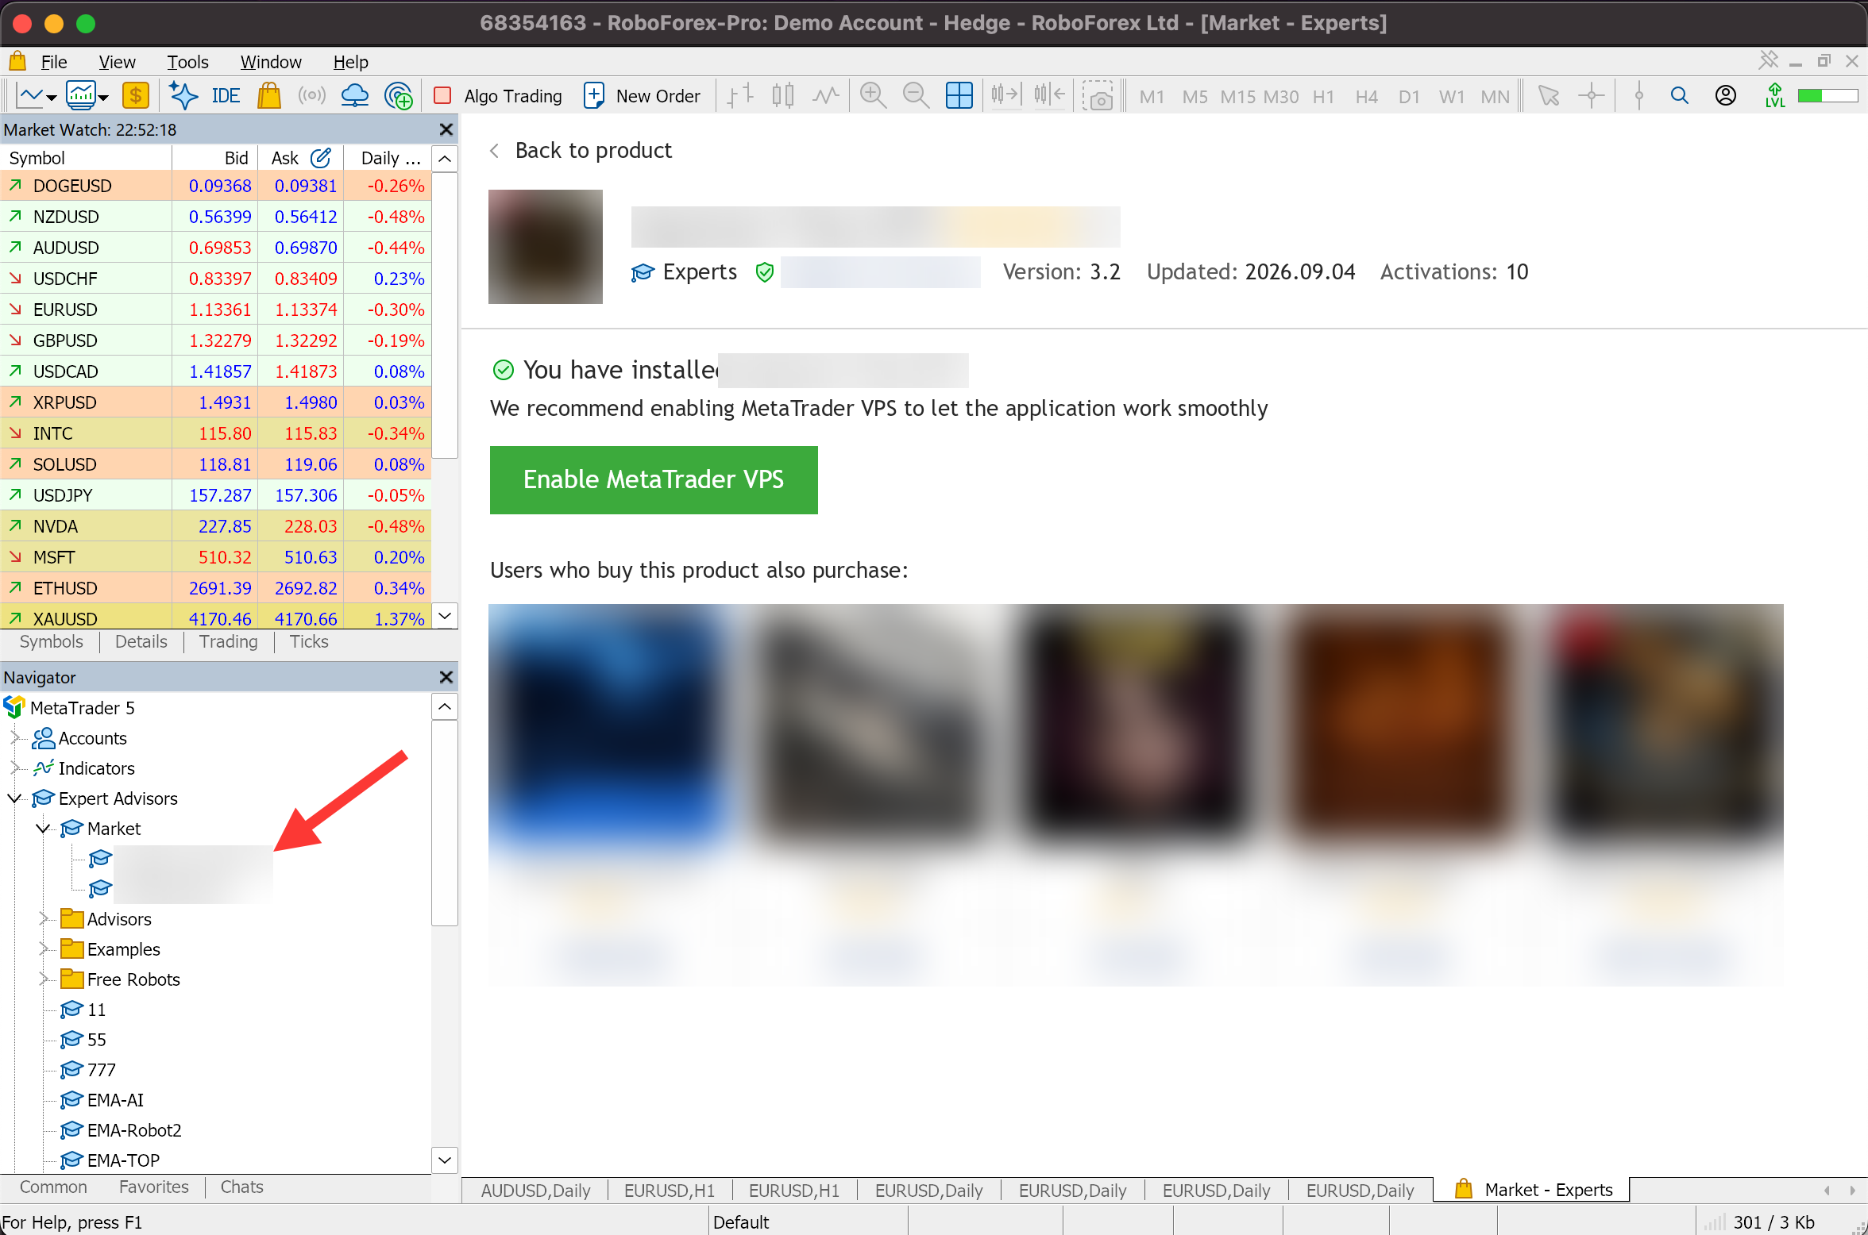
Task: Open the Market shopping bag toolbar icon
Action: pos(269,96)
